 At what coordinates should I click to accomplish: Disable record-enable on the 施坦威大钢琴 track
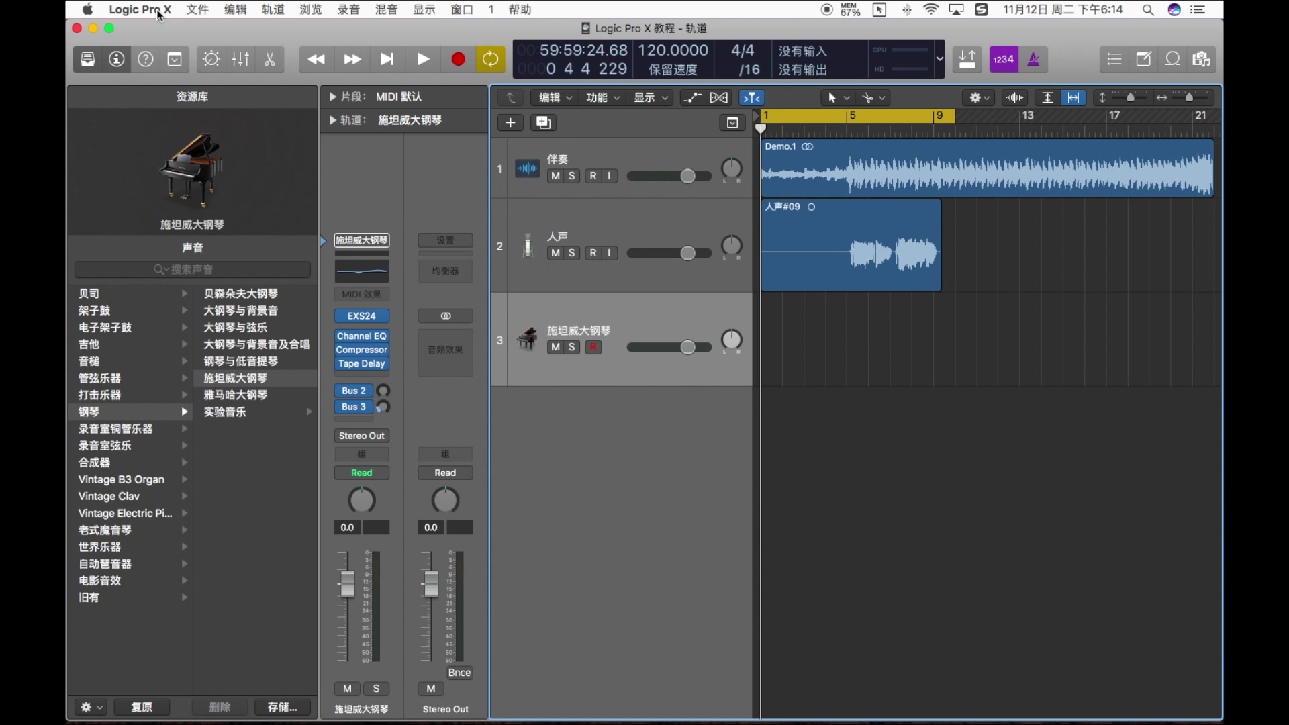tap(593, 347)
